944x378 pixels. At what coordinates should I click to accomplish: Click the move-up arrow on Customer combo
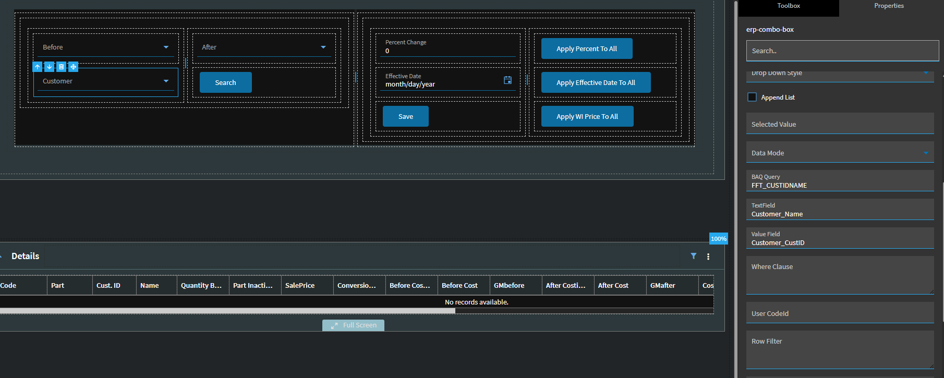click(x=38, y=67)
